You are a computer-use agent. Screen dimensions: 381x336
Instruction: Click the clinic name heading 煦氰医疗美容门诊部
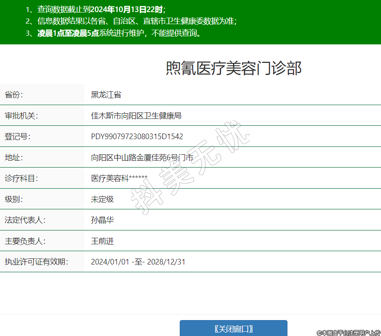click(233, 68)
